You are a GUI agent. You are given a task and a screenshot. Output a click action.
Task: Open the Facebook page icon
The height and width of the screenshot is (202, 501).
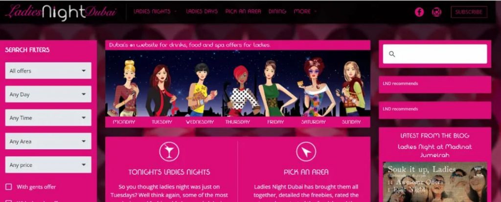pos(419,12)
